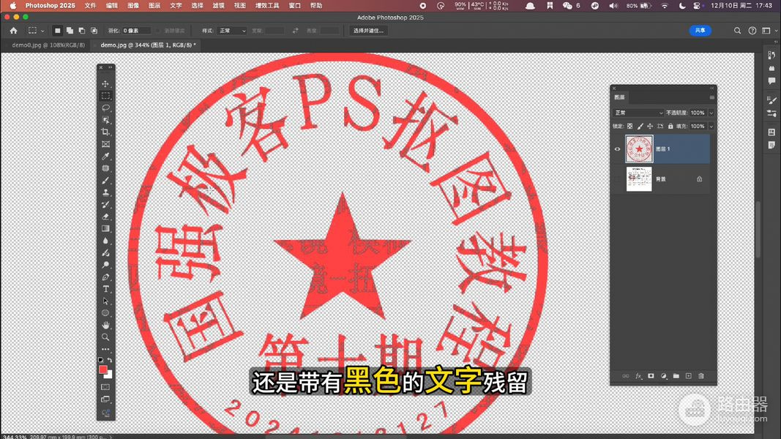Choose Intersect with Selection mode
This screenshot has width=781, height=439.
tap(94, 31)
